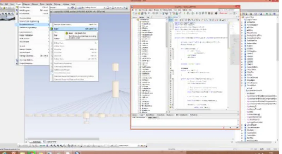The image size is (282, 154).
Task: Open the File menu in Enterprise Architect
Action: 2,4
